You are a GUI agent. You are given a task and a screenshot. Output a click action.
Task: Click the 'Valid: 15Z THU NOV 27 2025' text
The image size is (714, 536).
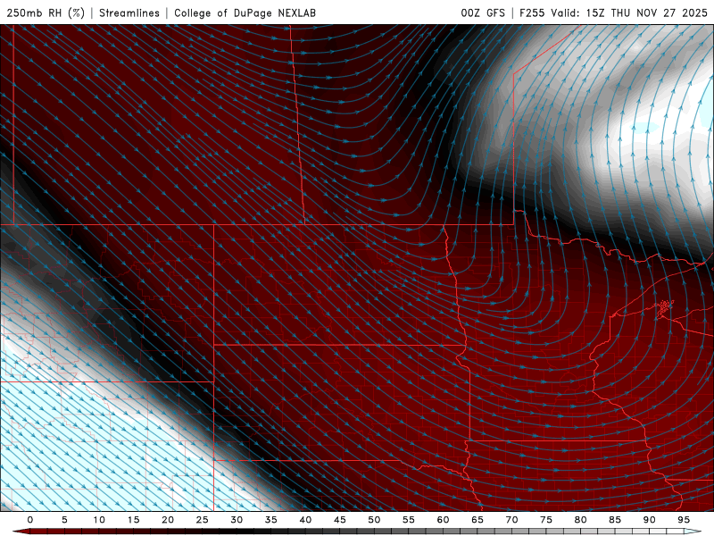(629, 13)
